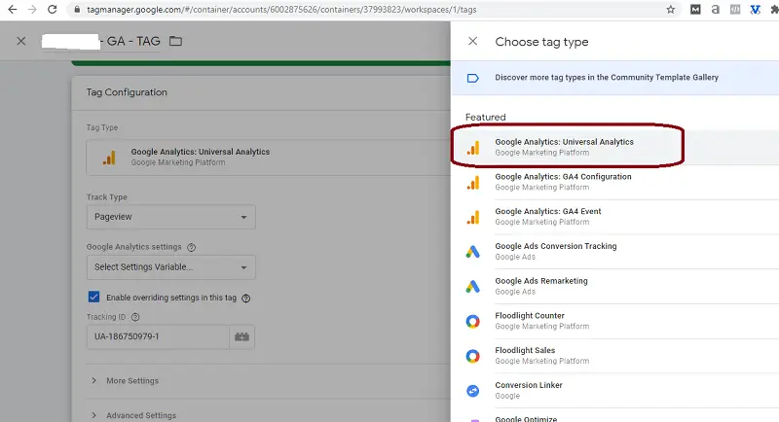Choose Google Analytics: GA4 Configuration
Viewport: 779px width, 422px height.
[563, 182]
